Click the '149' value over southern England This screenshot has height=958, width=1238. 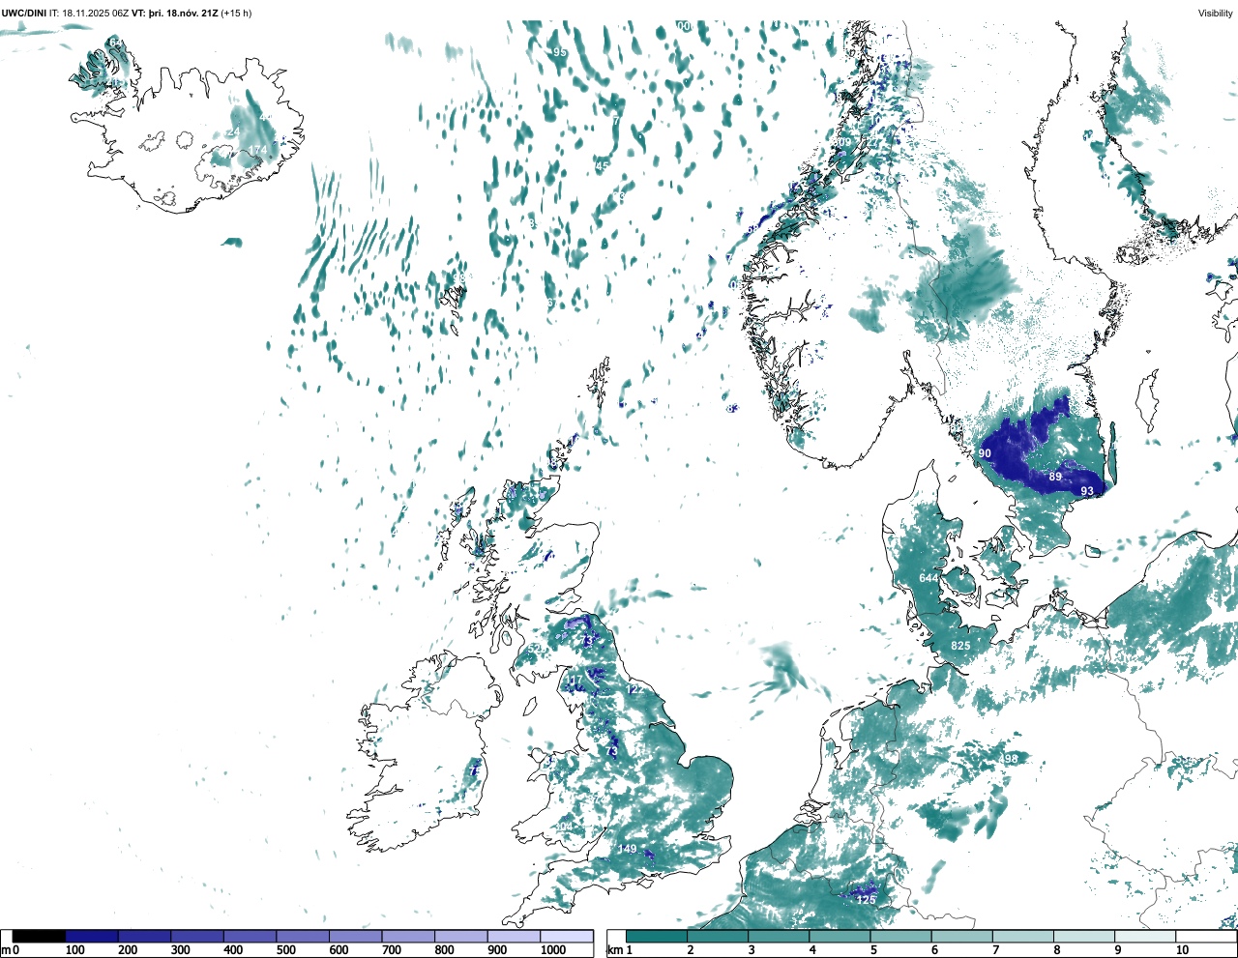(628, 849)
